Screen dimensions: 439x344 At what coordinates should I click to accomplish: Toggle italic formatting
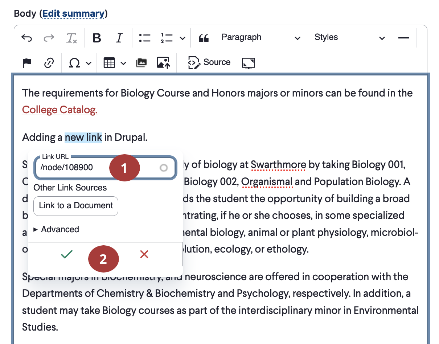click(x=119, y=38)
